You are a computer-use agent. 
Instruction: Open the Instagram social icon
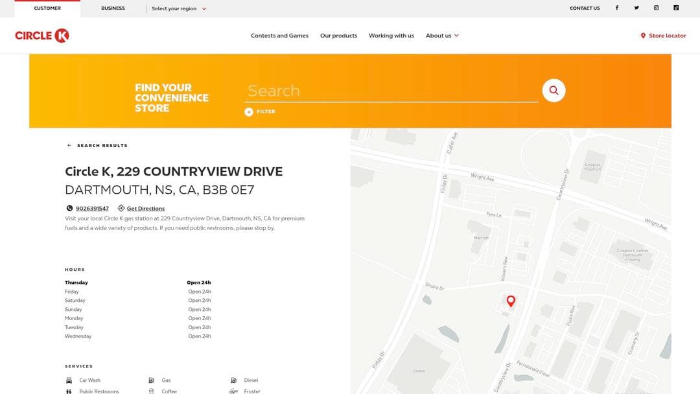click(656, 8)
